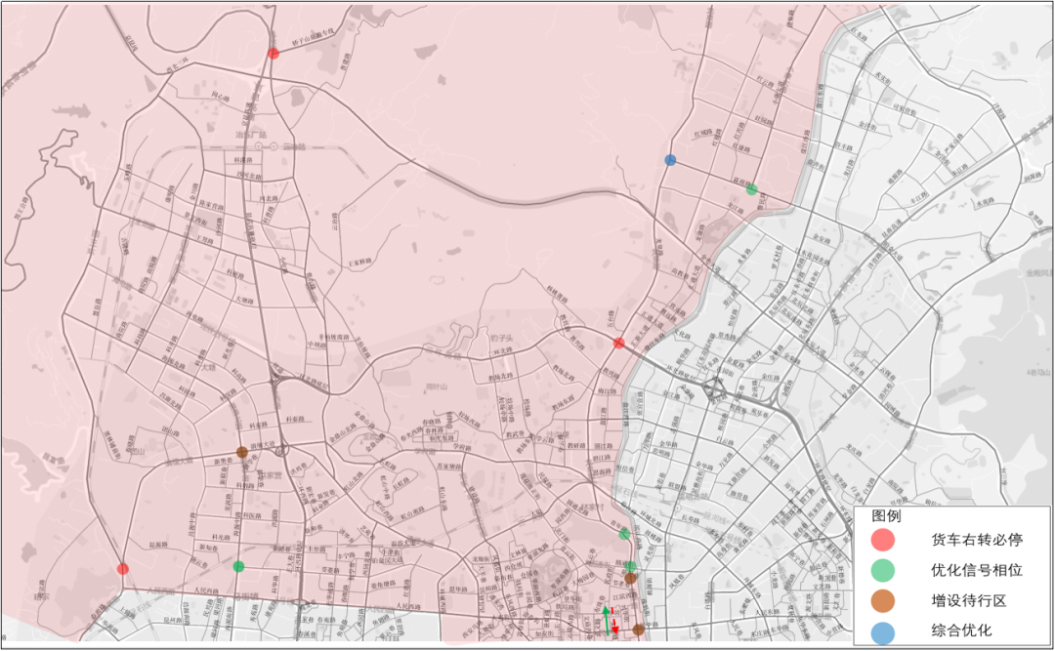The image size is (1055, 651).
Task: Select the red marker at 人民西路 west end
Action: 122,569
